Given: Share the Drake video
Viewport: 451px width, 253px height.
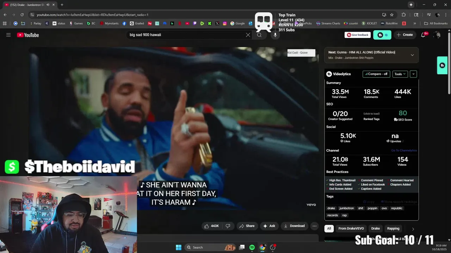Looking at the screenshot, I should click(x=247, y=226).
